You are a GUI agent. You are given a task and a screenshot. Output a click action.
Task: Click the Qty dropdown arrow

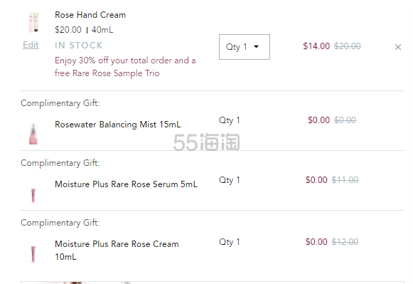click(256, 47)
